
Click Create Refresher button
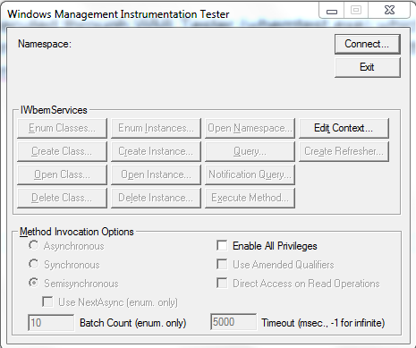344,151
